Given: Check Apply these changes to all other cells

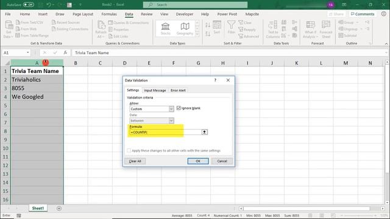Looking at the screenshot, I should 129,150.
